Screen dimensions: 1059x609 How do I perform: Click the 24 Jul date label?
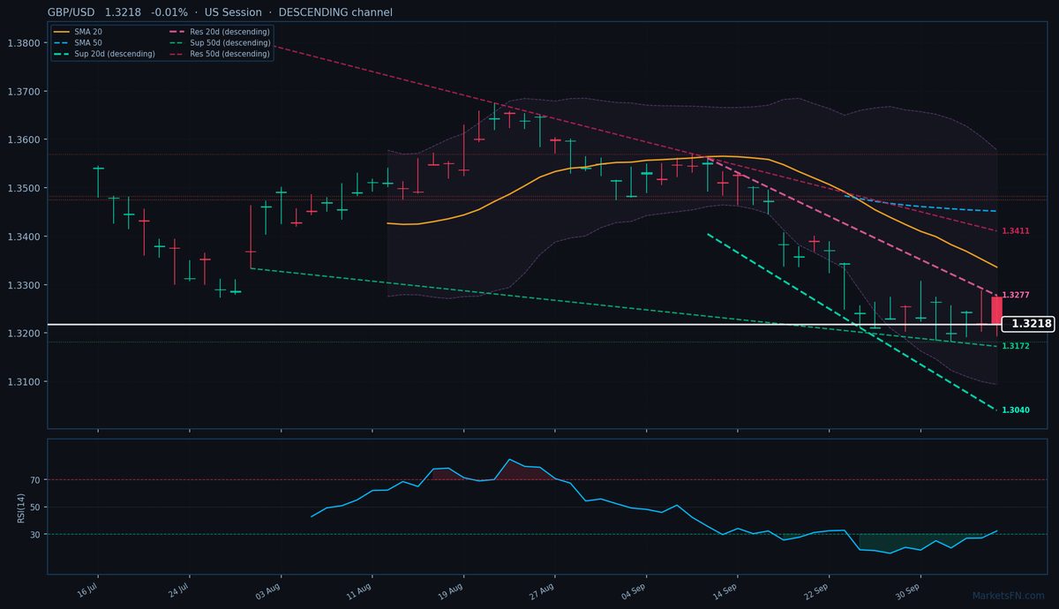(x=178, y=590)
